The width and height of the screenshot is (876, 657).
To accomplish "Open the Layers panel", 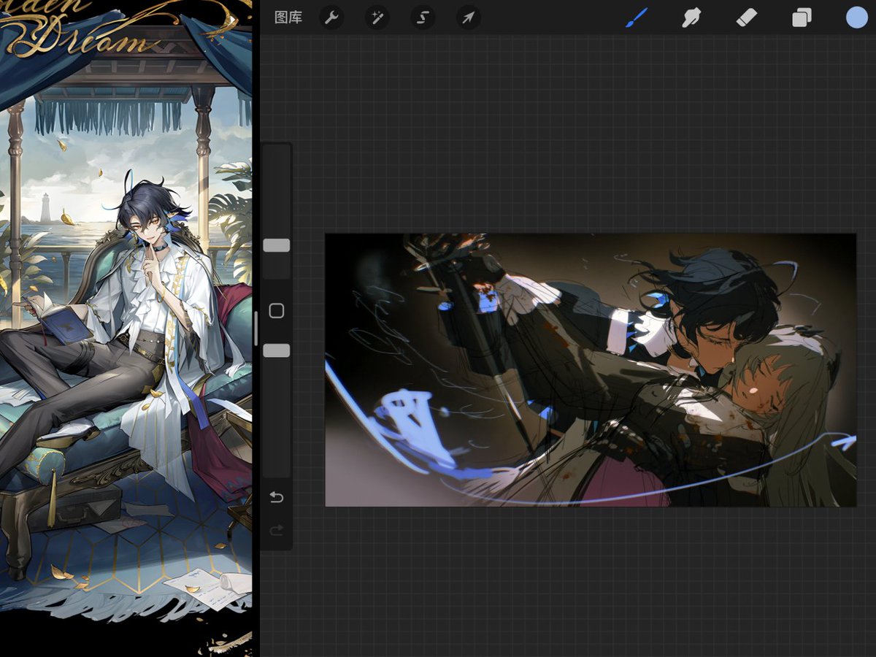I will (x=802, y=18).
